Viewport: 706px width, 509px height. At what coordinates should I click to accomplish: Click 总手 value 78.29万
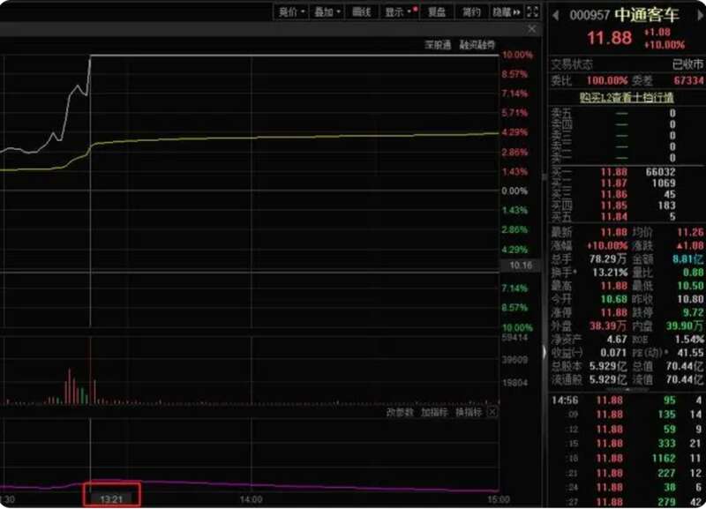pyautogui.click(x=608, y=259)
